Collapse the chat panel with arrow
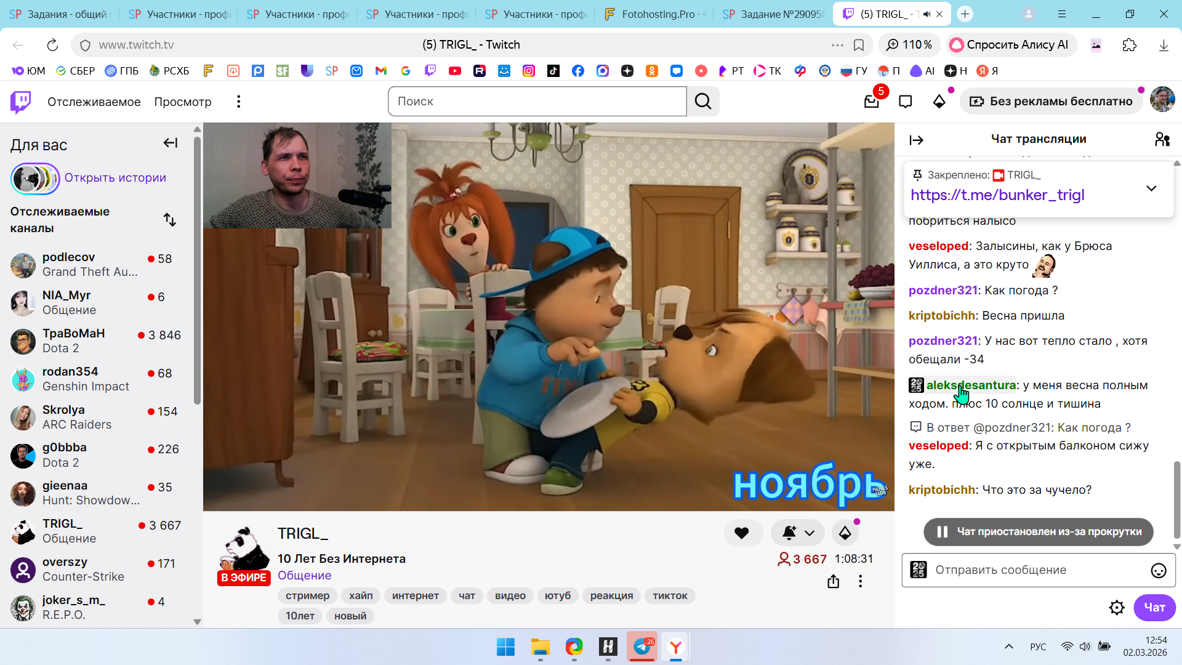This screenshot has height=665, width=1182. point(916,140)
